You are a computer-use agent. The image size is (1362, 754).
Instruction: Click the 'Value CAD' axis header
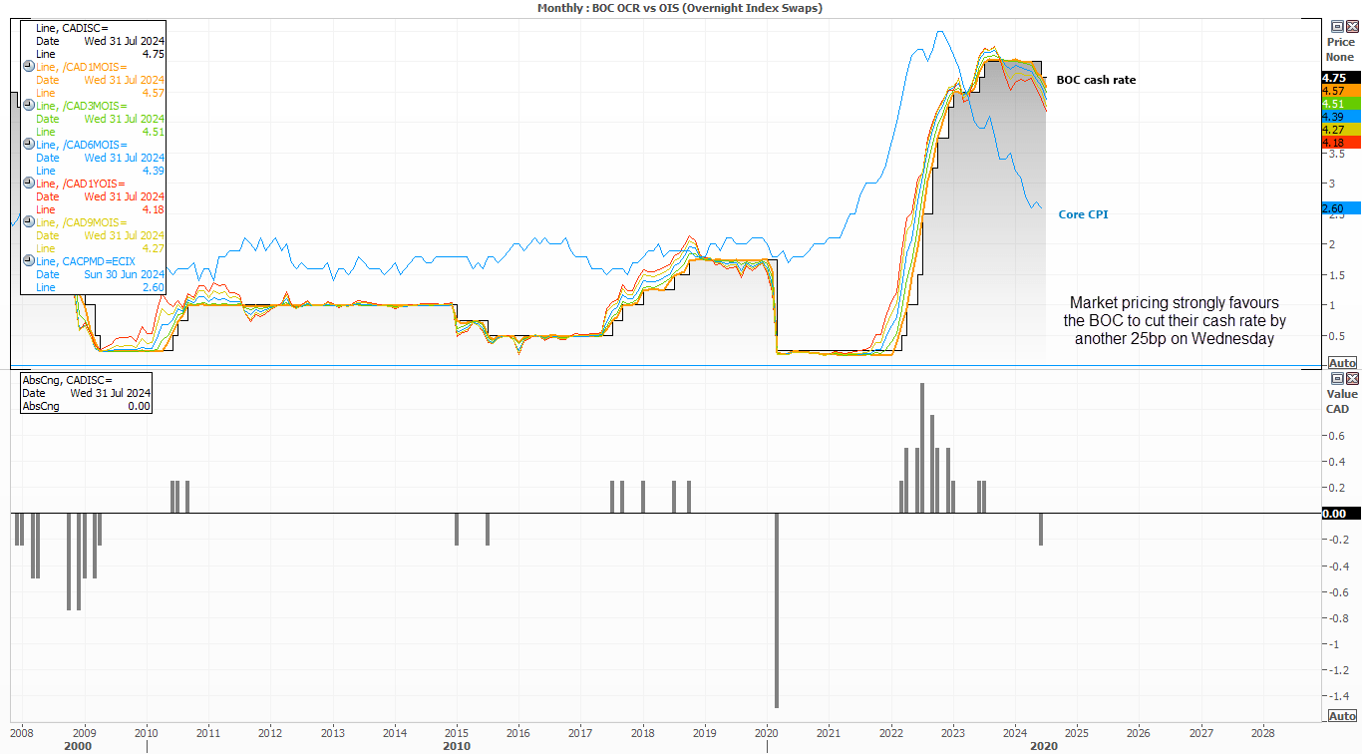pos(1341,401)
